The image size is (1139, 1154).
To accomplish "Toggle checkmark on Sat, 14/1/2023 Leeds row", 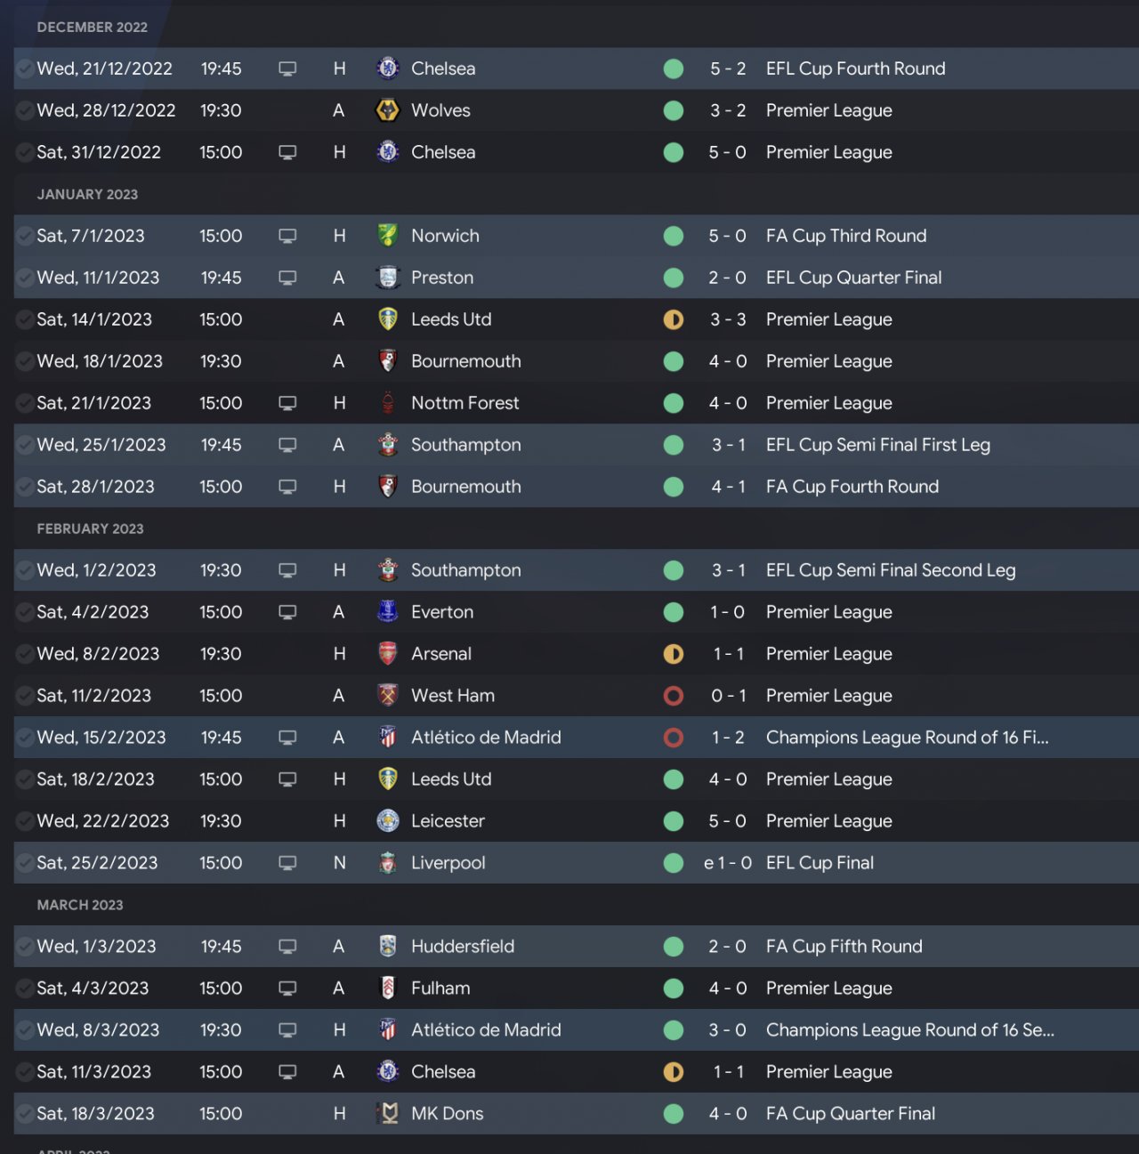I will click(x=25, y=319).
